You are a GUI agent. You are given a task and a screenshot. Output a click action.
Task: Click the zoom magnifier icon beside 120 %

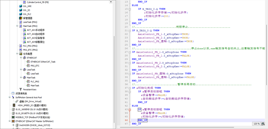[263, 124]
